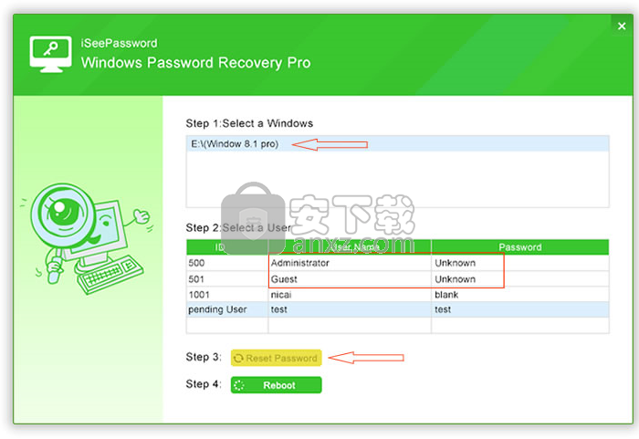This screenshot has width=639, height=439.
Task: Click the iSeePassword monitor key logo
Action: [x=50, y=54]
